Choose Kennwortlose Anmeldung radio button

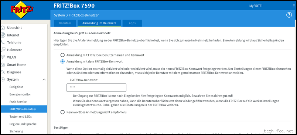click(x=62, y=112)
